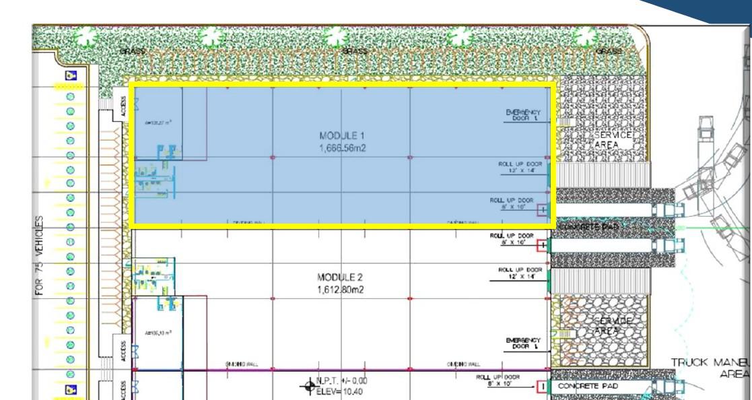Click the N.P.T. elevation datum marker symbol
The width and height of the screenshot is (752, 400).
point(310,385)
